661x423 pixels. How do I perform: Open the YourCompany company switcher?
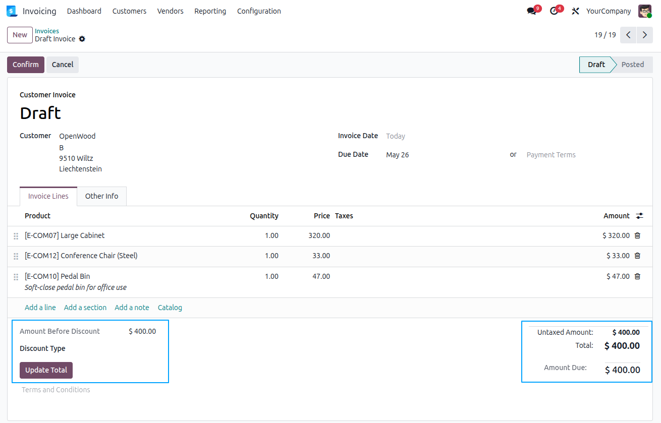click(609, 11)
